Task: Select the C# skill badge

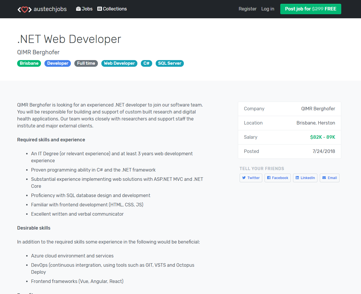Action: pyautogui.click(x=146, y=63)
